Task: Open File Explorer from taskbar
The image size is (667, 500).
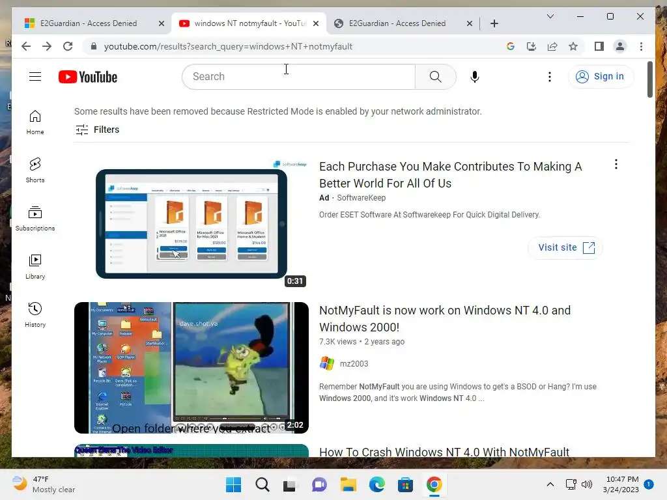Action: click(x=348, y=484)
